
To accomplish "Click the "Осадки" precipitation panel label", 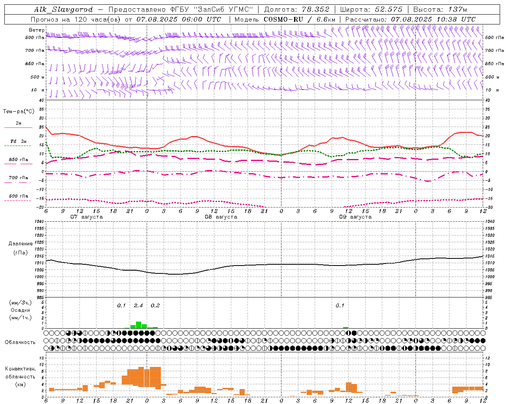I will [x=21, y=310].
